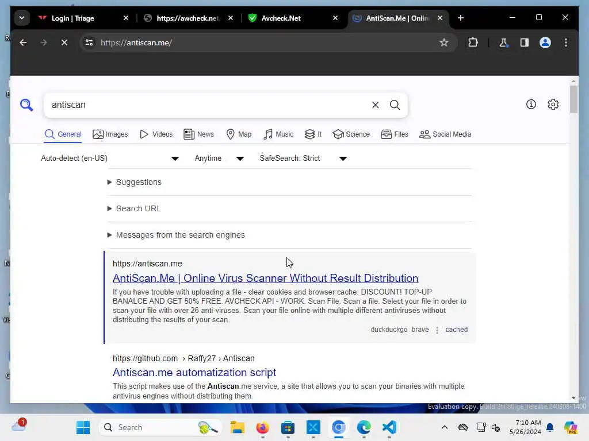This screenshot has height=441, width=589.
Task: Click the page vertical scrollbar thumb
Action: (573, 99)
